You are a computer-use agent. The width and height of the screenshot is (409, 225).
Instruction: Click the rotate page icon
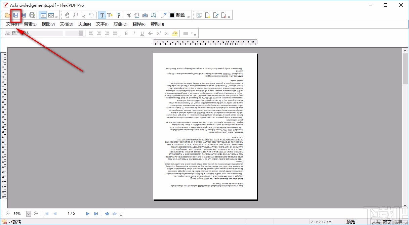coord(200,15)
